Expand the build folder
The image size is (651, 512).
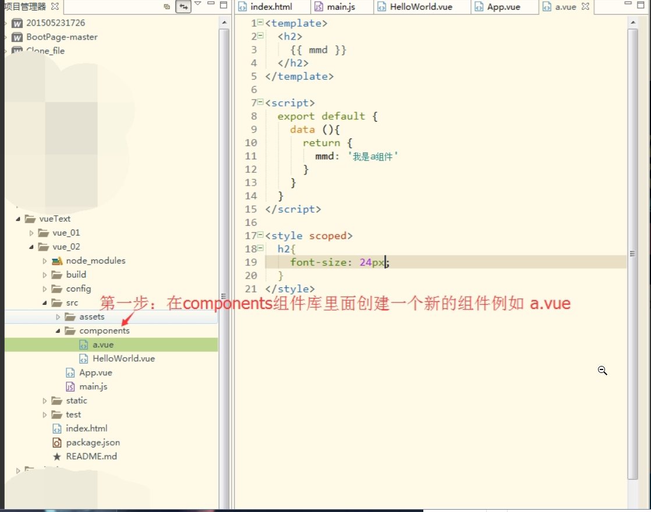(x=44, y=275)
